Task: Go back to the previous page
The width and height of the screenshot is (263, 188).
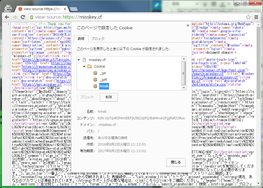Action: pos(7,17)
